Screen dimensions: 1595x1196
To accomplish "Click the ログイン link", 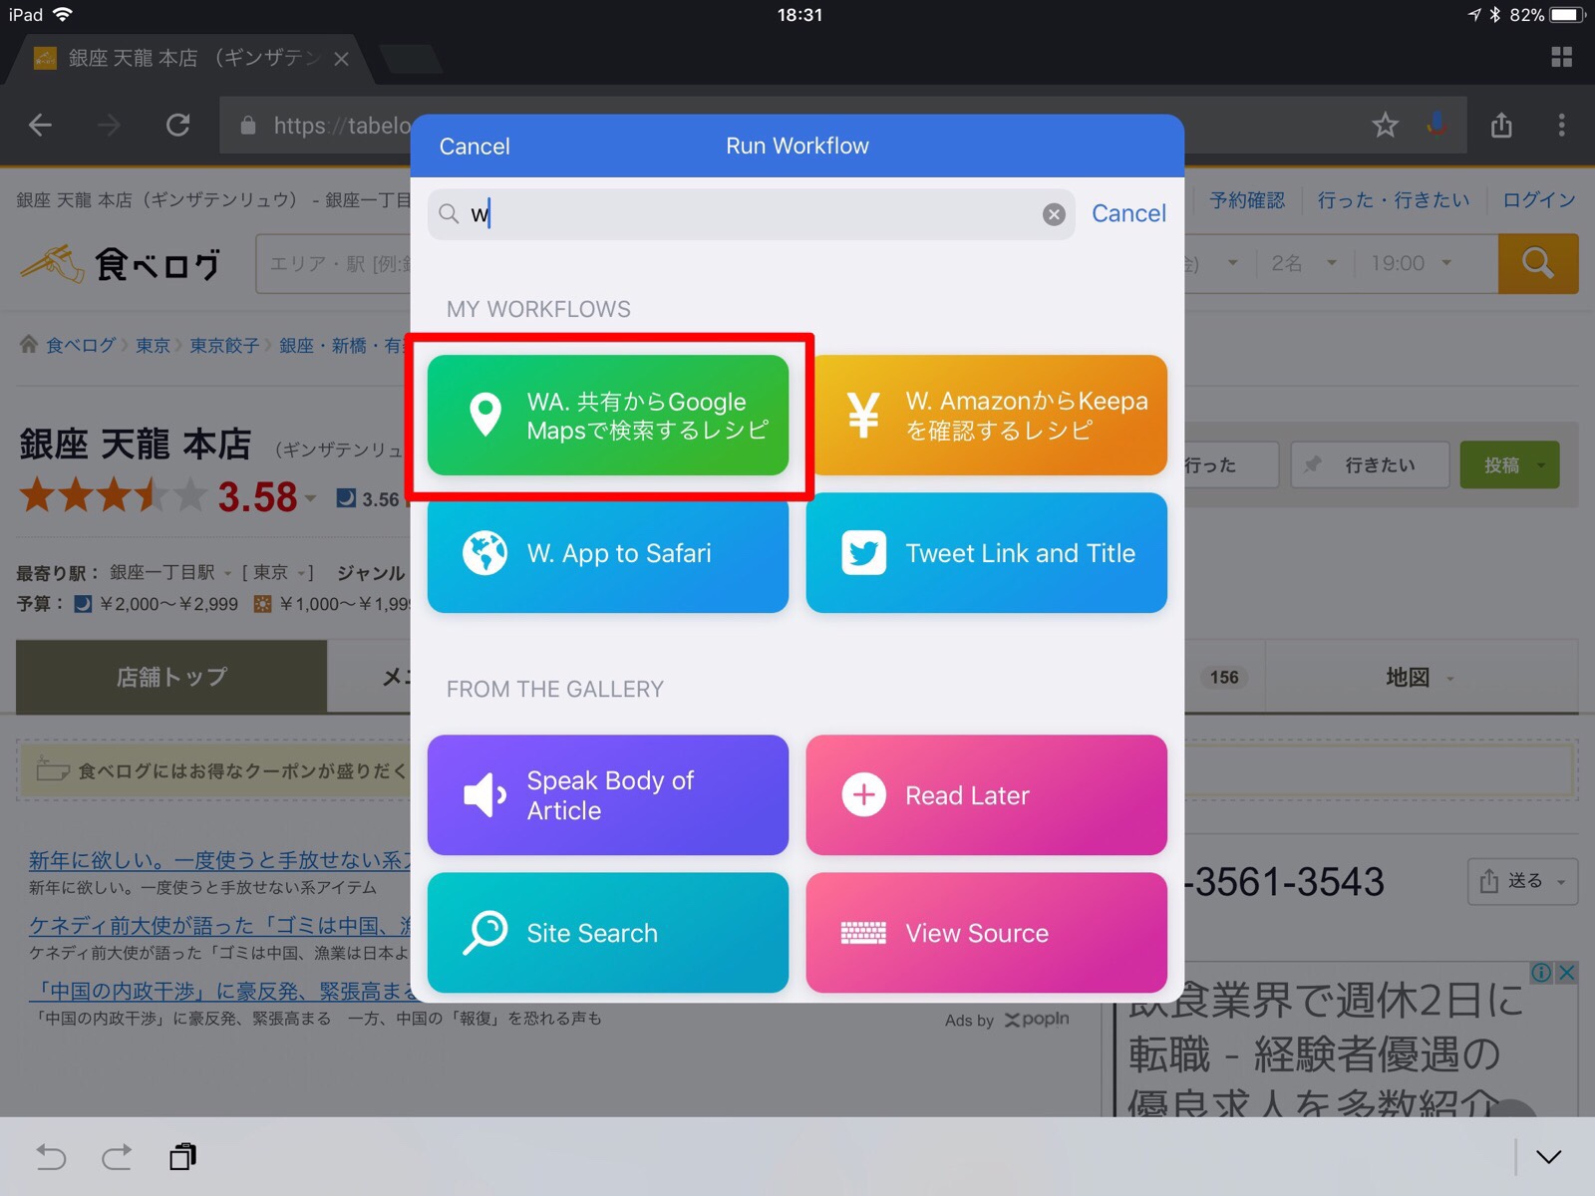I will [1539, 200].
